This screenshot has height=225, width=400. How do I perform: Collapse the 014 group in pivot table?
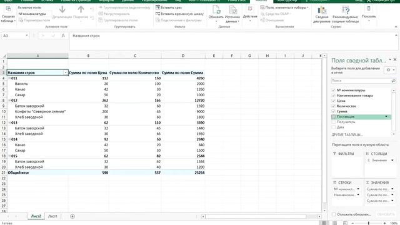tap(9, 139)
